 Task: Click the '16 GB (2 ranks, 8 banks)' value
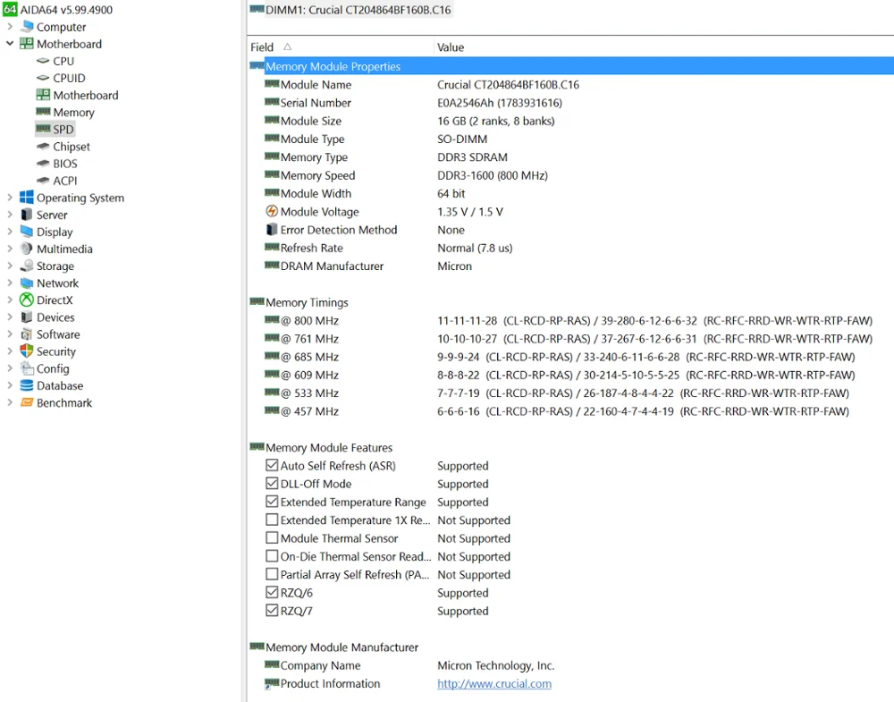(x=496, y=121)
